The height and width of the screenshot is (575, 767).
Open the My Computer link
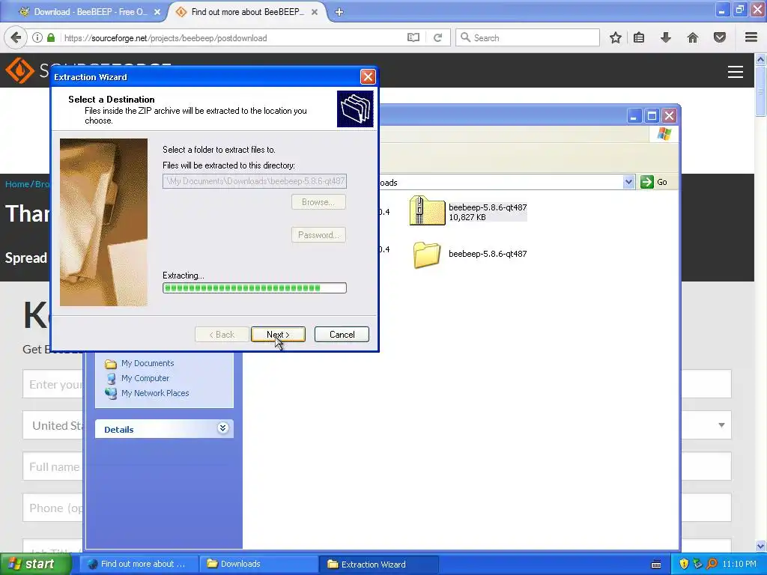pyautogui.click(x=145, y=378)
